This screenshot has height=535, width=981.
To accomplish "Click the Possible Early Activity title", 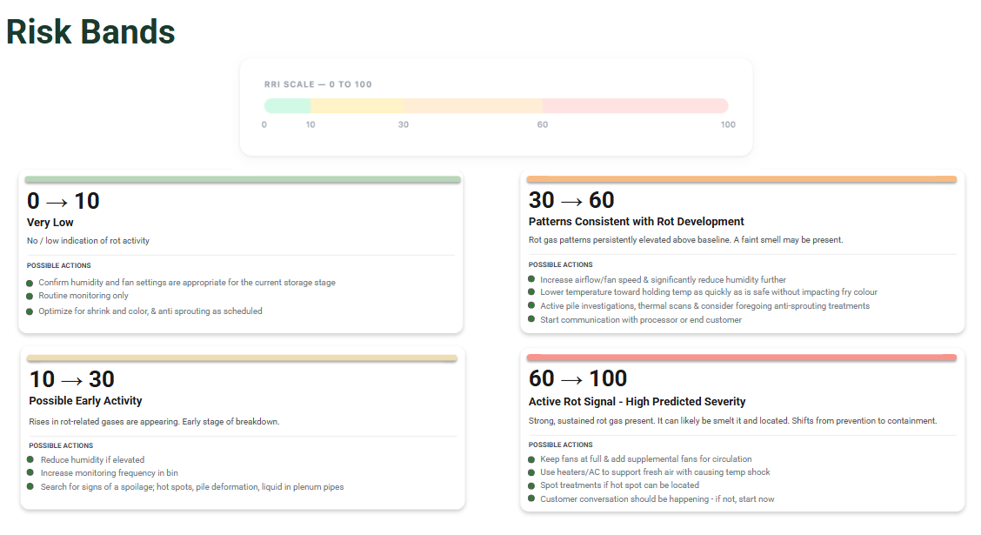I will [x=85, y=401].
